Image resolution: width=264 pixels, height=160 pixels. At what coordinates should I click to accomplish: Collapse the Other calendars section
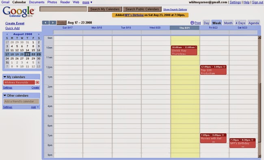[5, 95]
